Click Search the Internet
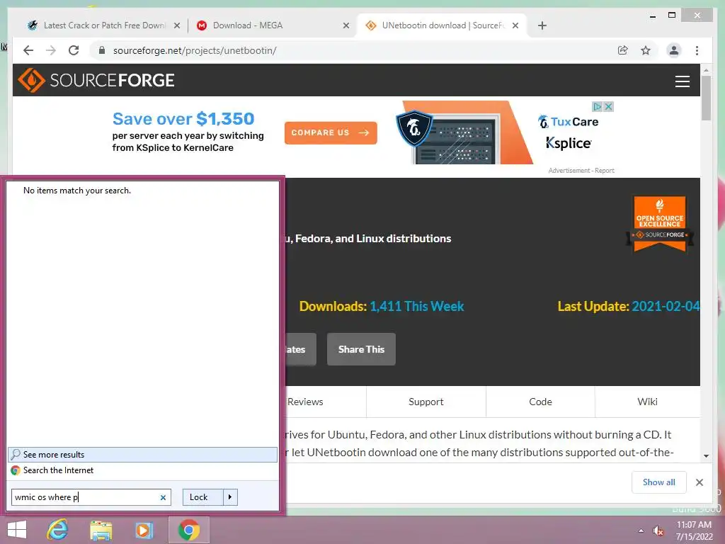Viewport: 725px width, 544px height. [143, 470]
